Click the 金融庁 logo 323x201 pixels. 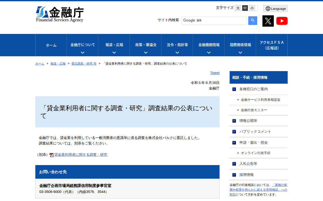pos(60,14)
